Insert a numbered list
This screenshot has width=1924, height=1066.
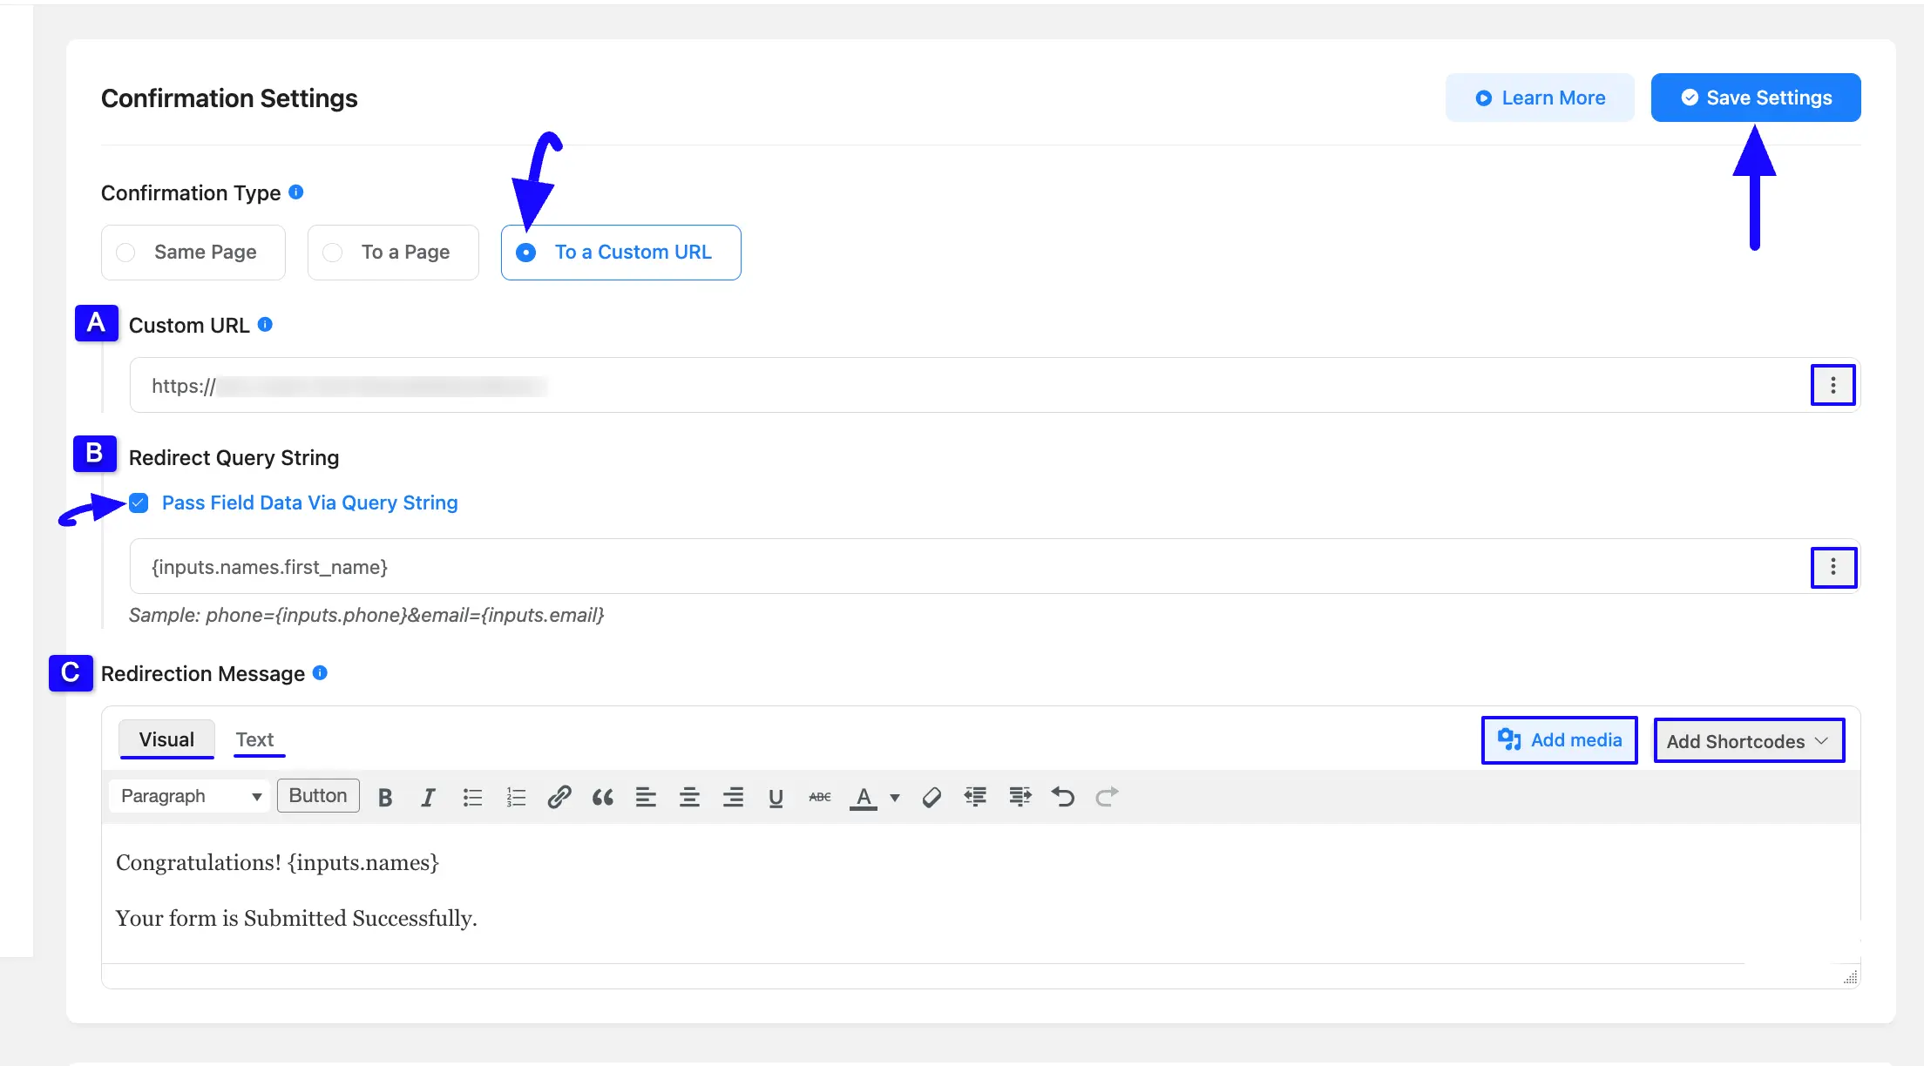coord(516,797)
